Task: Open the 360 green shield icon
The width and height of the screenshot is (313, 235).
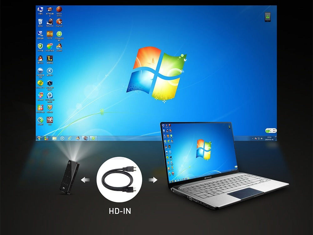Action: coord(40,47)
